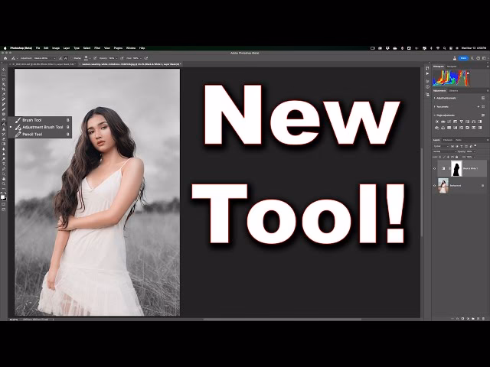Open the Layer menu
Image resolution: width=490 pixels, height=367 pixels.
pyautogui.click(x=67, y=48)
